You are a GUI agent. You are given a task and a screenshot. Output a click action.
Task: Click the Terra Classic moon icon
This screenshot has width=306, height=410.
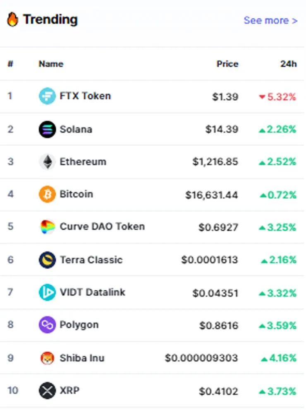click(x=47, y=260)
